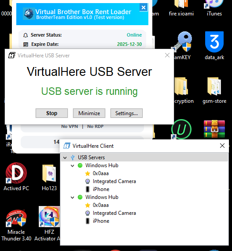Viewport: 232px width, 251px height.
Task: Click the phone icon of second iPhone
Action: coord(88,221)
